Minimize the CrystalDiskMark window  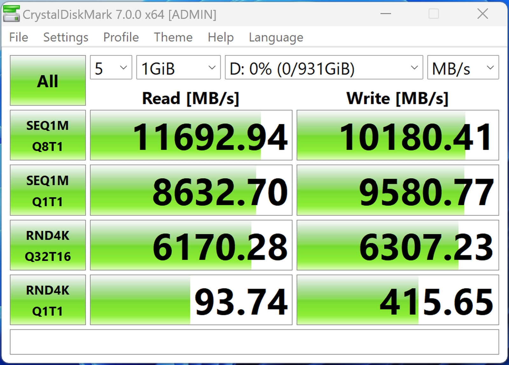coord(386,14)
